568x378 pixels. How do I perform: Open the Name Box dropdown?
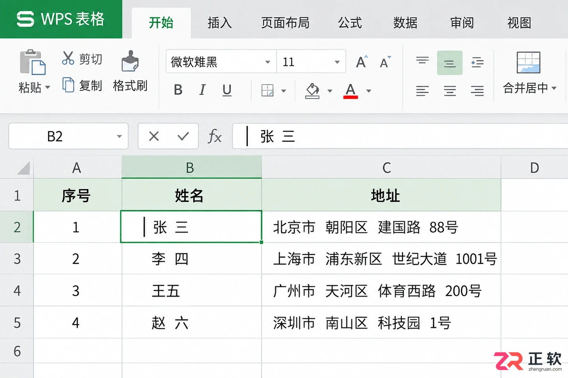pos(119,137)
